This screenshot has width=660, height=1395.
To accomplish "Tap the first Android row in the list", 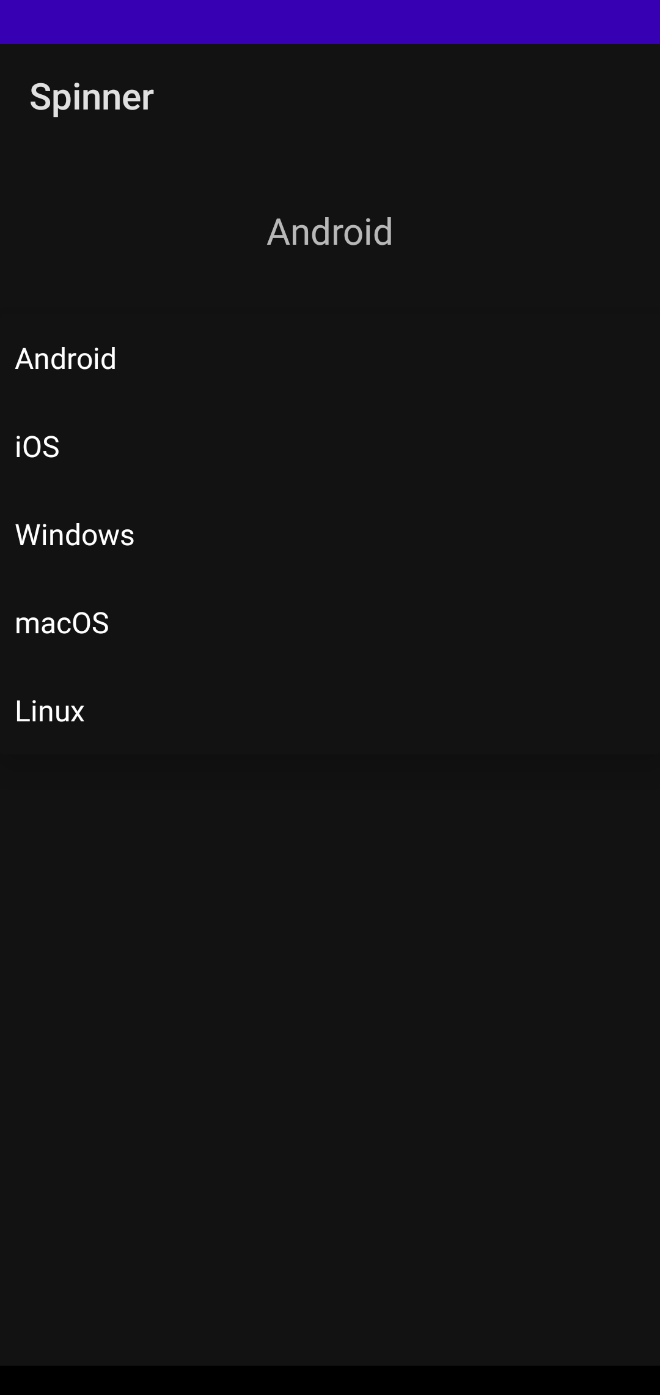I will (330, 359).
